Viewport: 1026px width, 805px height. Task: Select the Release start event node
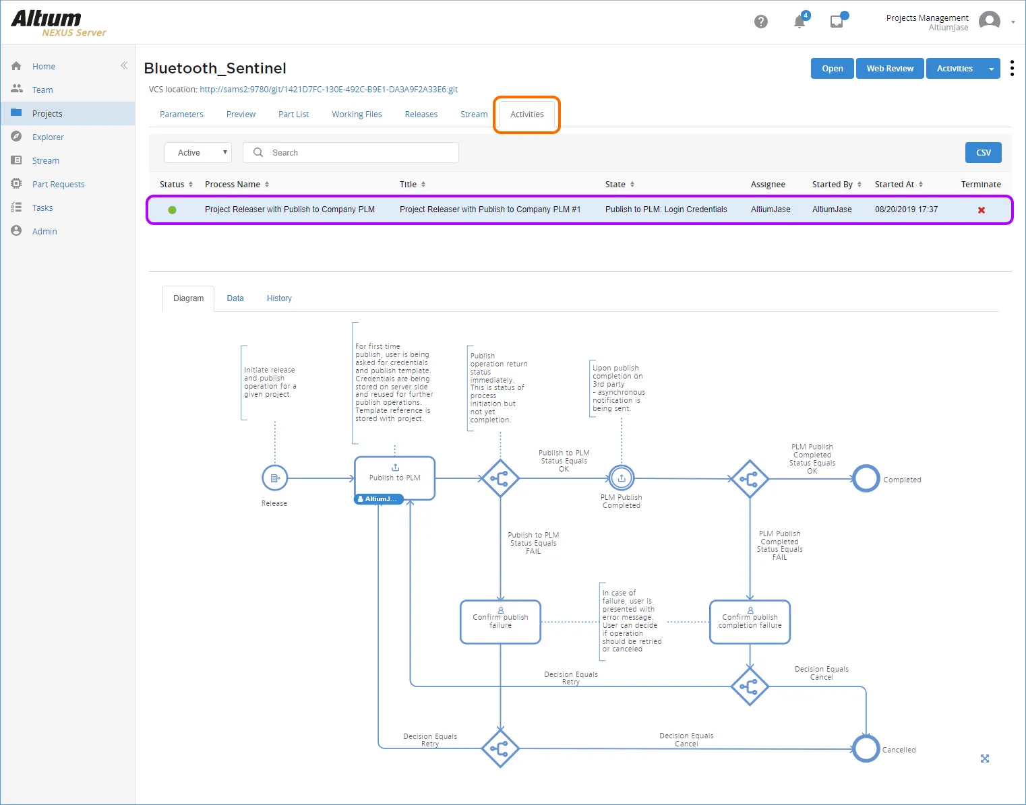(x=275, y=478)
